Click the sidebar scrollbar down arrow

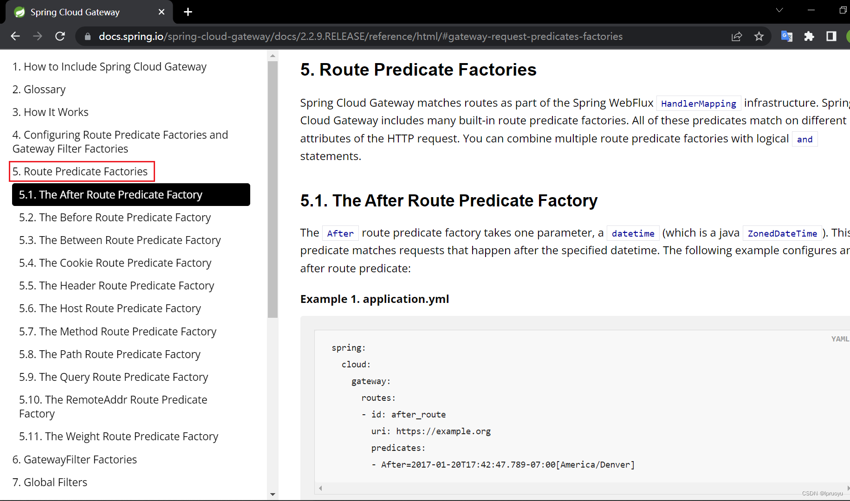click(x=273, y=495)
